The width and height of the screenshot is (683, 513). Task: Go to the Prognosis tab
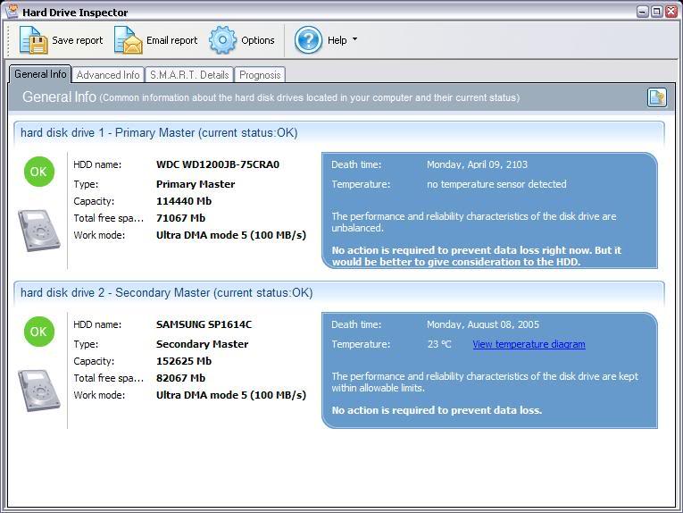tap(260, 75)
